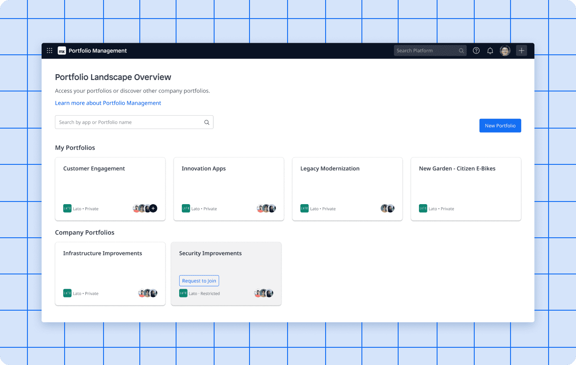The height and width of the screenshot is (365, 576).
Task: Open New Garden - Citizen E-Bikes portfolio
Action: click(465, 186)
